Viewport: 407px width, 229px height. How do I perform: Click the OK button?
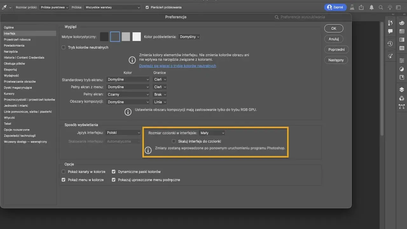pyautogui.click(x=334, y=28)
